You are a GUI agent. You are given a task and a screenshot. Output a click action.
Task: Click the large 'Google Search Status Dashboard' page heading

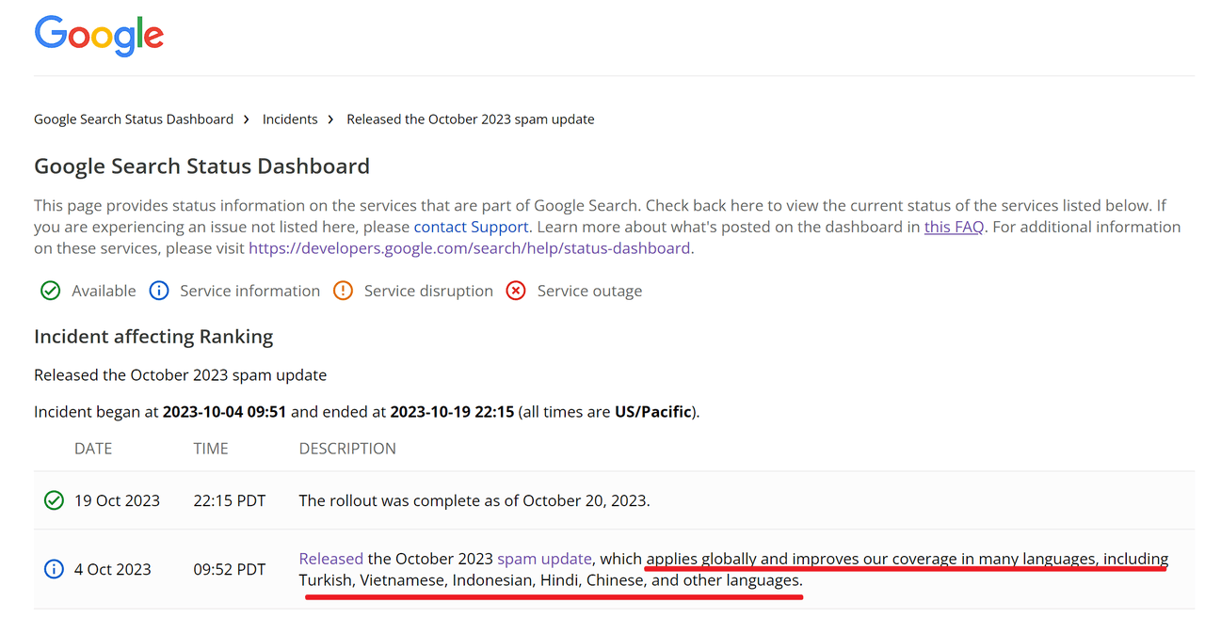click(201, 166)
